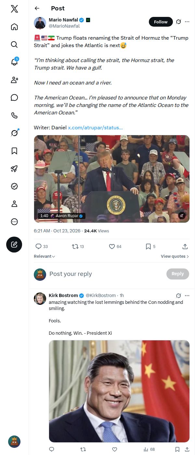Open the Grok icon in sidebar
This screenshot has width=195, height=455.
pyautogui.click(x=14, y=133)
